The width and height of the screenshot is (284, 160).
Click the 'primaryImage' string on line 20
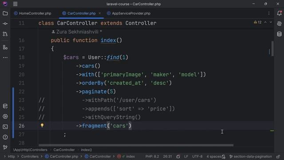tap(122, 75)
